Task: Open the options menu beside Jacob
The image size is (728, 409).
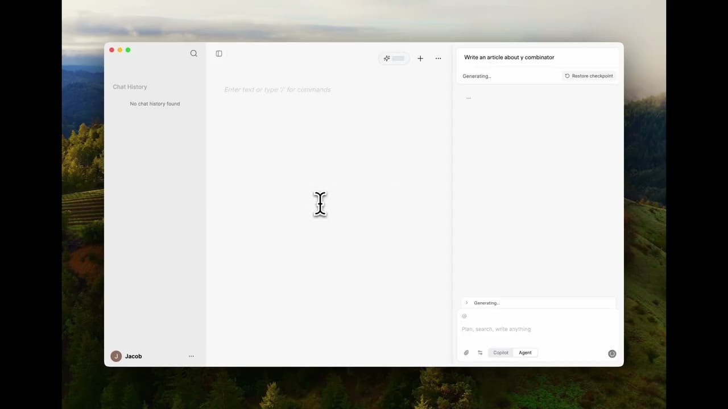Action: tap(191, 356)
